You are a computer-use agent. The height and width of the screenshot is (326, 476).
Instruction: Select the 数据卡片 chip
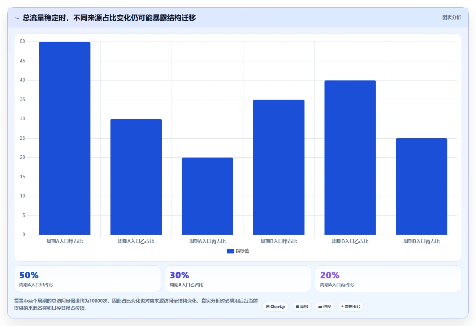coord(351,307)
